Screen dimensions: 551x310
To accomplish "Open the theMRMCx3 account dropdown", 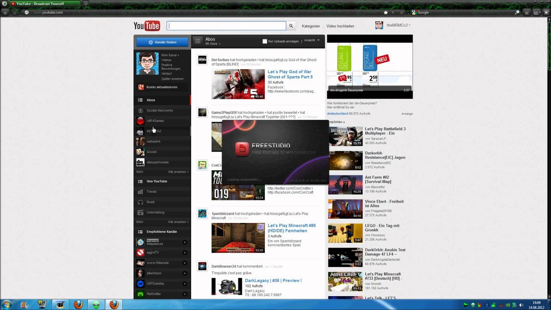I will pos(399,25).
